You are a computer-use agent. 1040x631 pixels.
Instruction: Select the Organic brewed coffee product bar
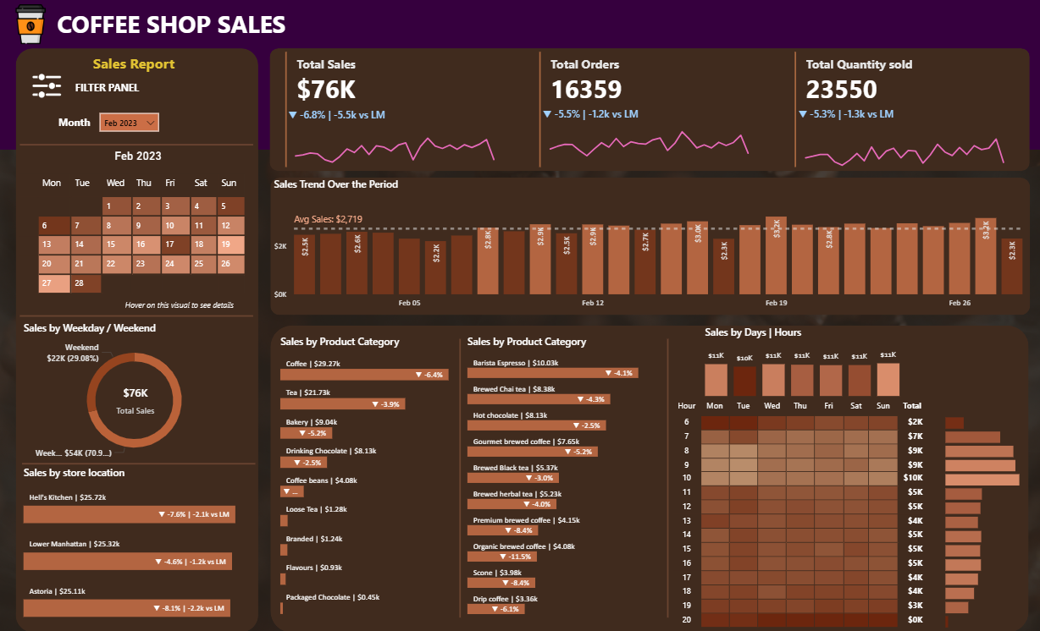tap(502, 557)
